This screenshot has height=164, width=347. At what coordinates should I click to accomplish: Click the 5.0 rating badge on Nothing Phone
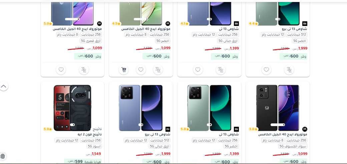pyautogui.click(x=48, y=129)
